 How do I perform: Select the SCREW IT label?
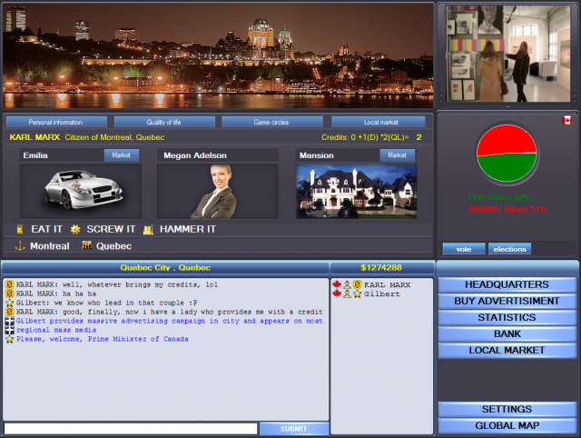tap(111, 229)
